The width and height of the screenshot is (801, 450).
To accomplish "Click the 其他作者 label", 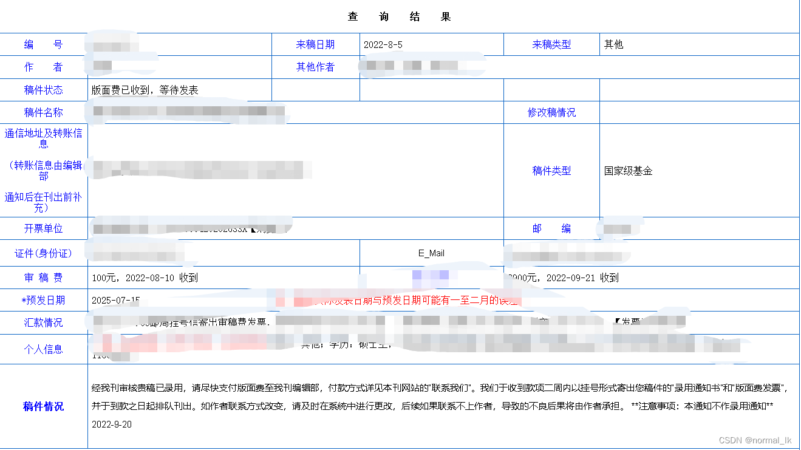I will [x=315, y=67].
